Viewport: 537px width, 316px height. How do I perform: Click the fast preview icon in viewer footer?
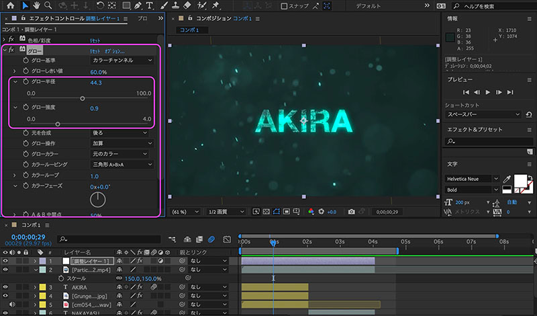[x=256, y=212]
